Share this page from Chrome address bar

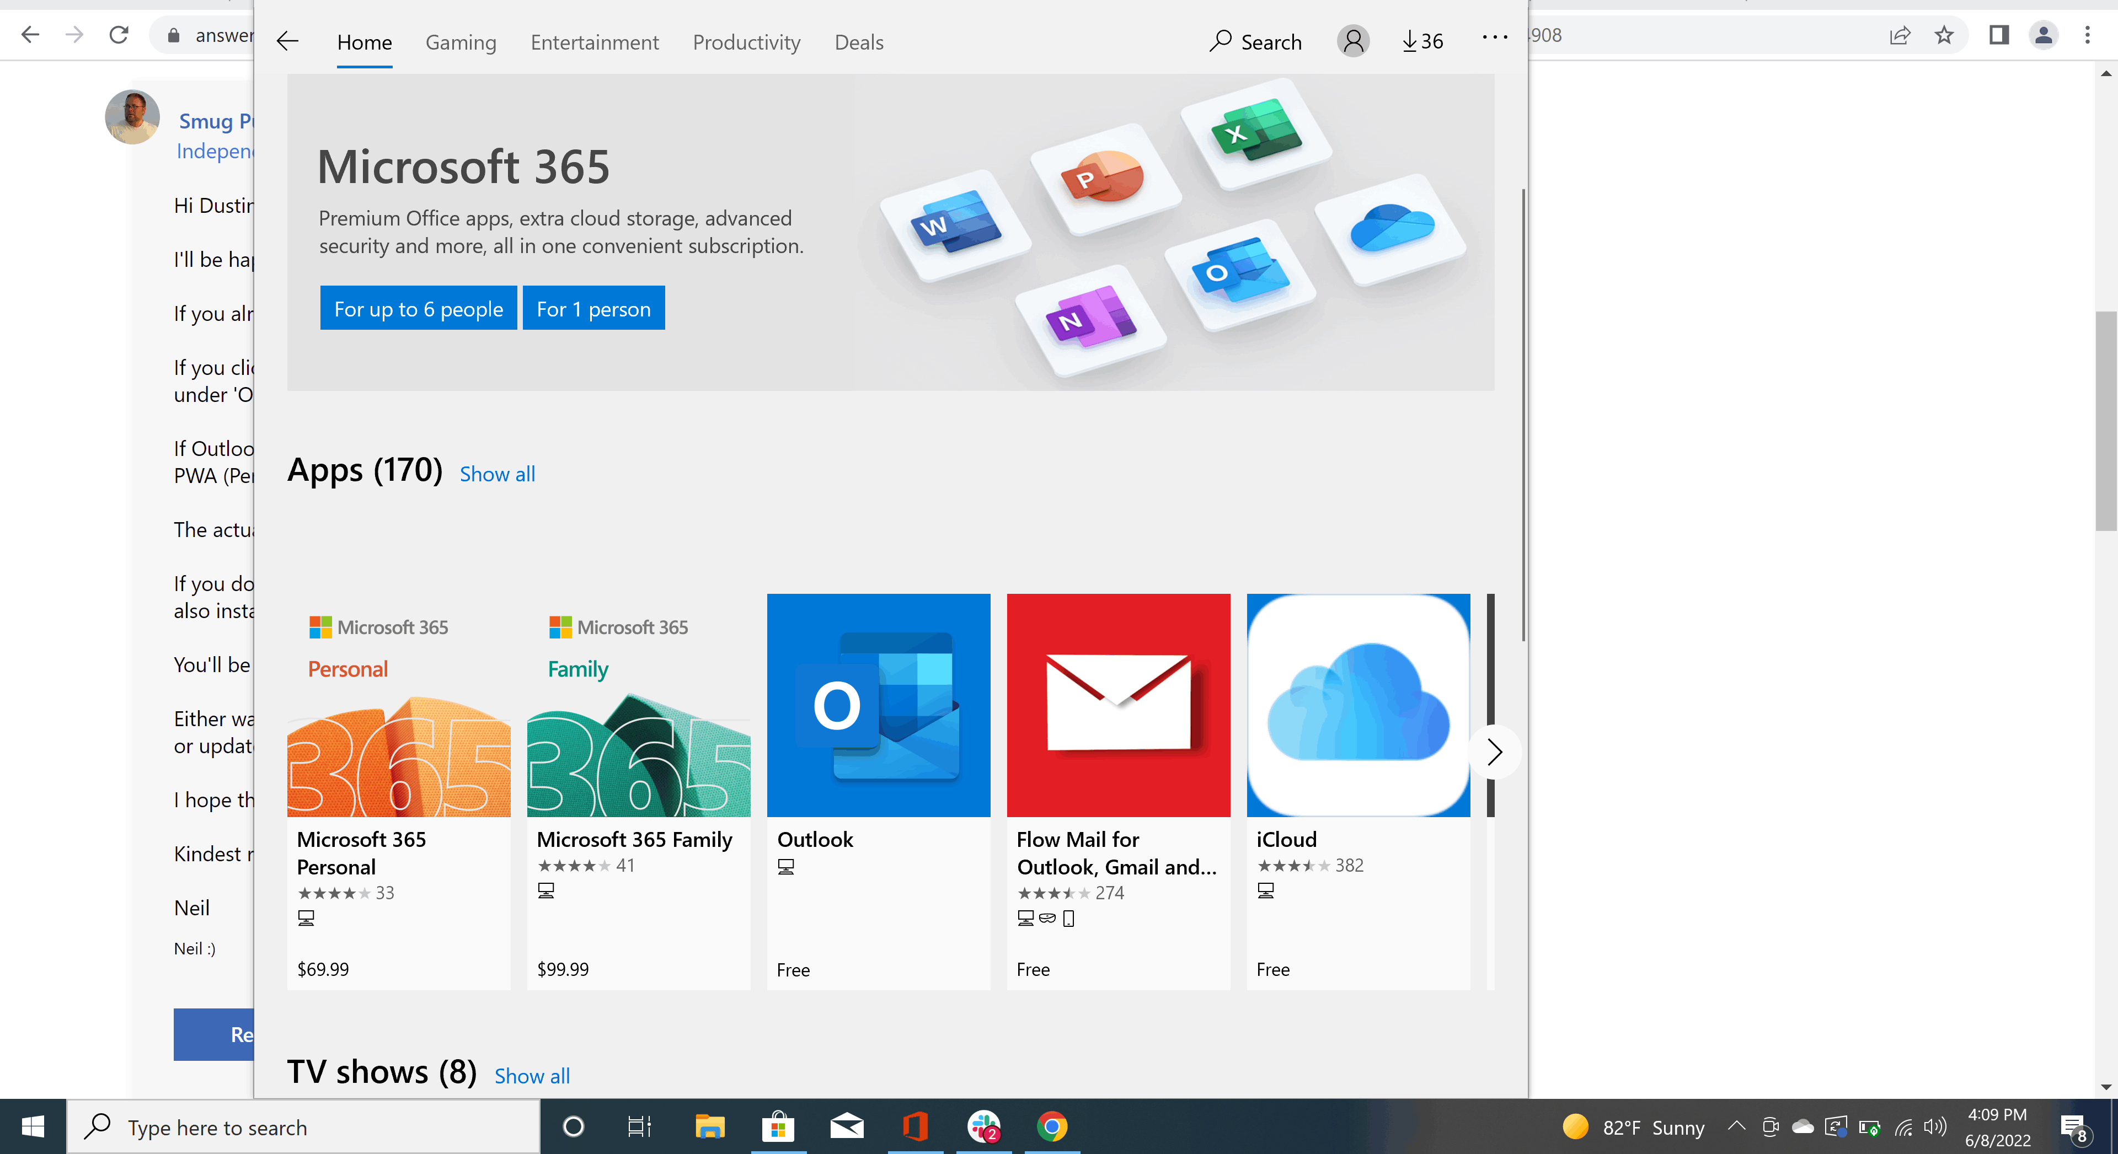click(x=1900, y=35)
